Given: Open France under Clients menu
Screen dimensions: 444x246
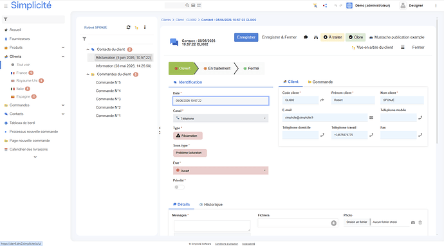Looking at the screenshot, I should click(x=22, y=73).
